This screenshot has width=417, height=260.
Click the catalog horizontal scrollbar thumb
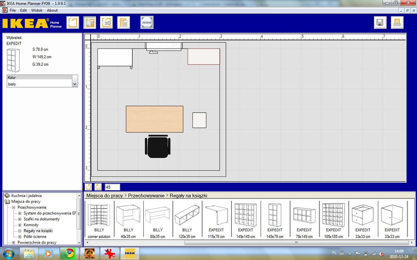tap(296, 242)
